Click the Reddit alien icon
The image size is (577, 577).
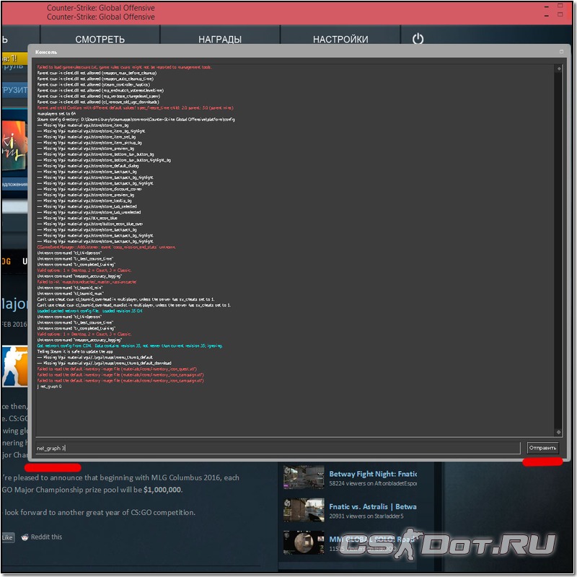(25, 537)
